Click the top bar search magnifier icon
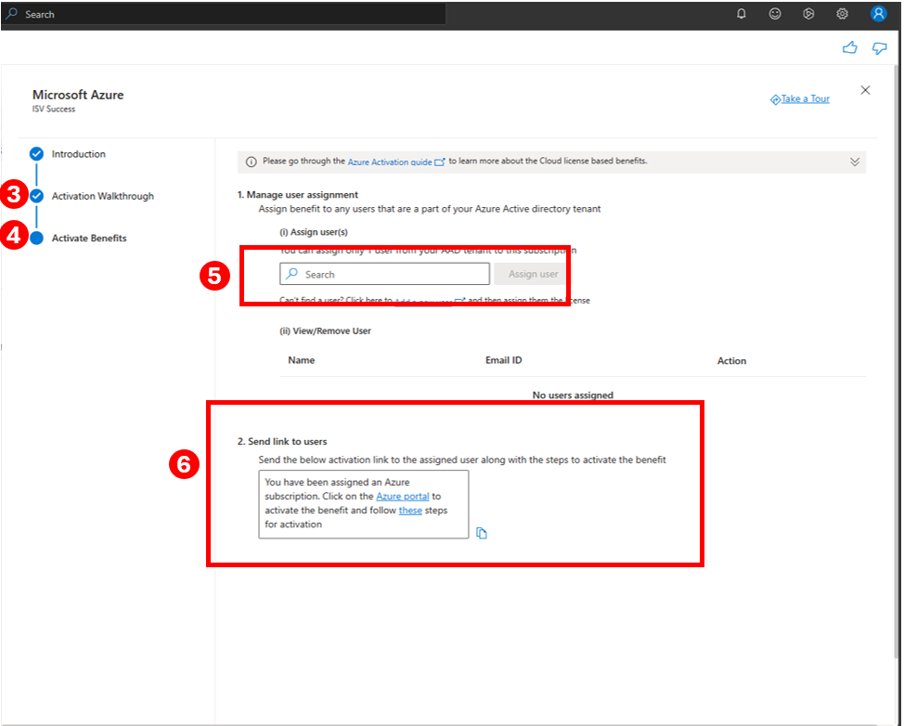The image size is (904, 726). [11, 13]
